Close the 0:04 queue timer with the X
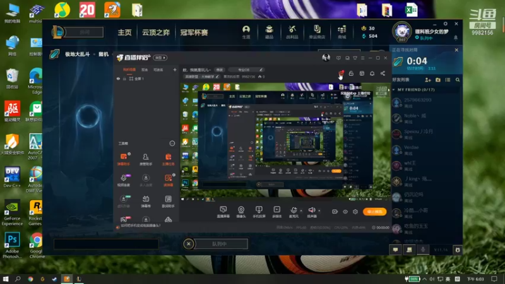This screenshot has height=284, width=505. pos(456,50)
